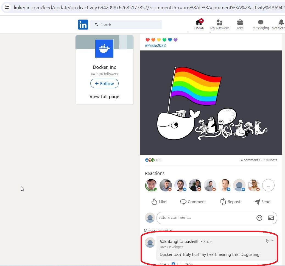Open three-dot menu on Vakhtangi's comment
The height and width of the screenshot is (266, 285).
tap(272, 241)
